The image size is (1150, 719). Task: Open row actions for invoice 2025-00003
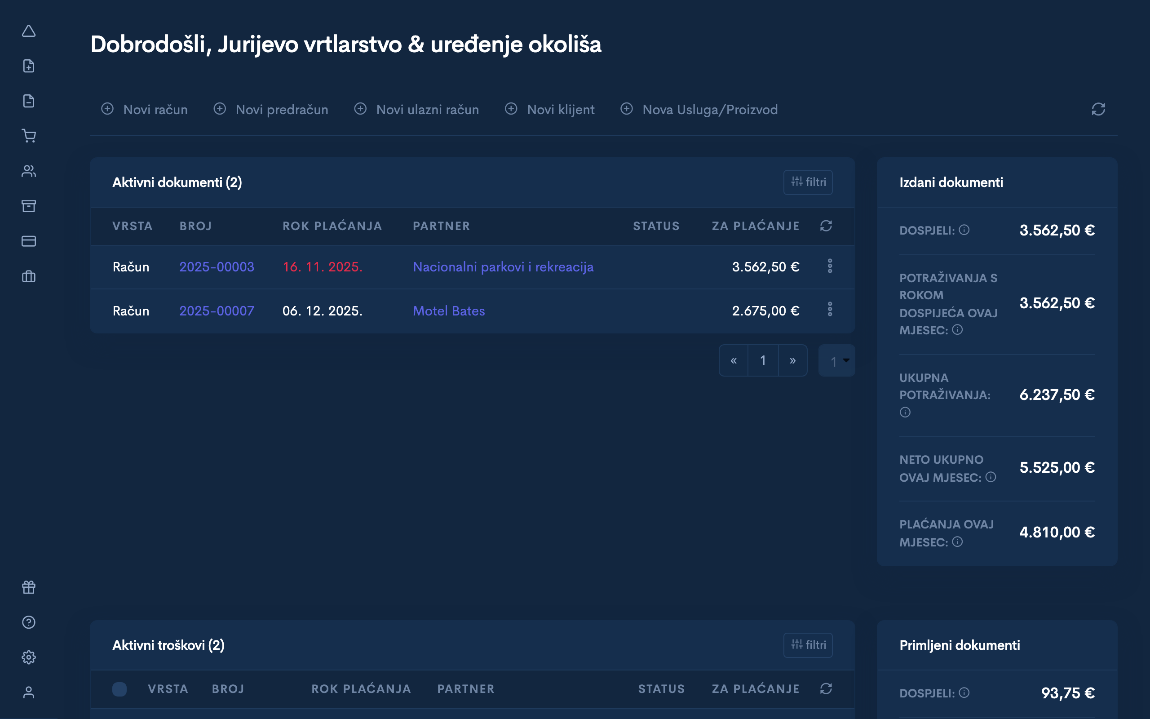pyautogui.click(x=830, y=266)
